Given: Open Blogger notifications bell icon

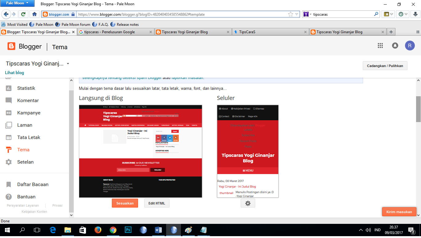Looking at the screenshot, I should tap(395, 46).
